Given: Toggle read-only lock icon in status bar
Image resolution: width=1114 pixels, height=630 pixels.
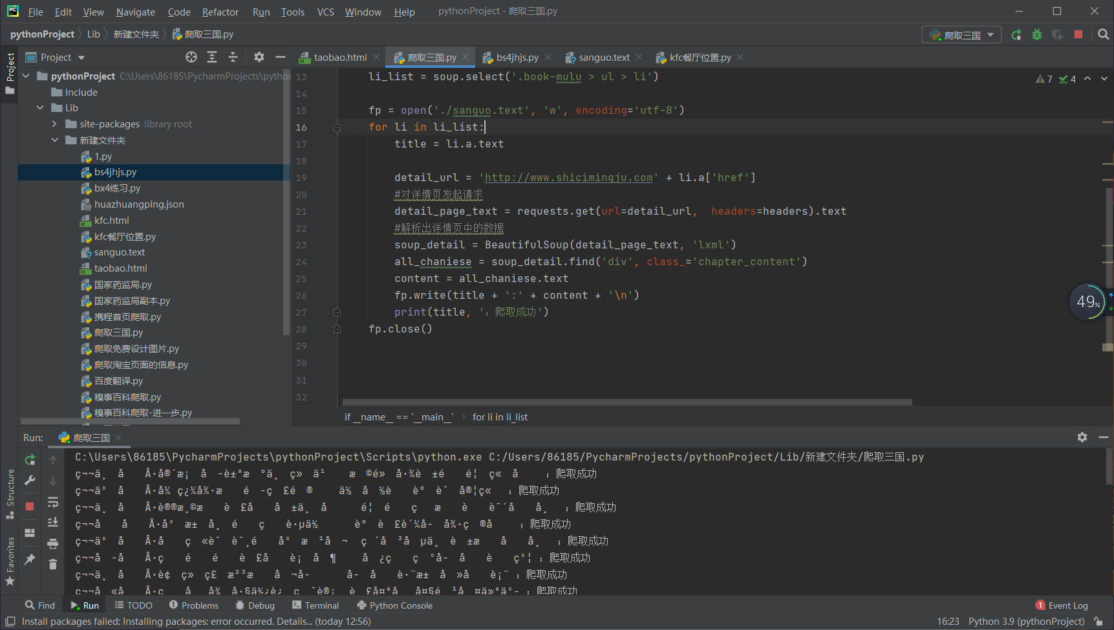Looking at the screenshot, I should pos(1098,622).
